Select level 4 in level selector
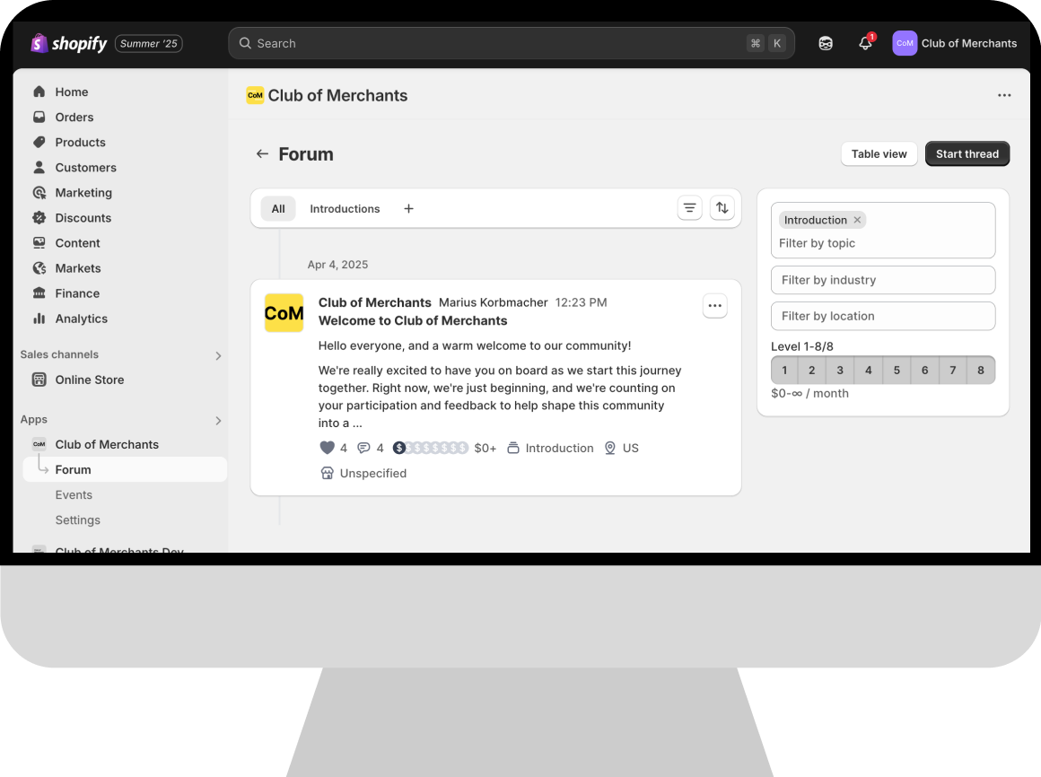The image size is (1041, 777). [x=869, y=371]
